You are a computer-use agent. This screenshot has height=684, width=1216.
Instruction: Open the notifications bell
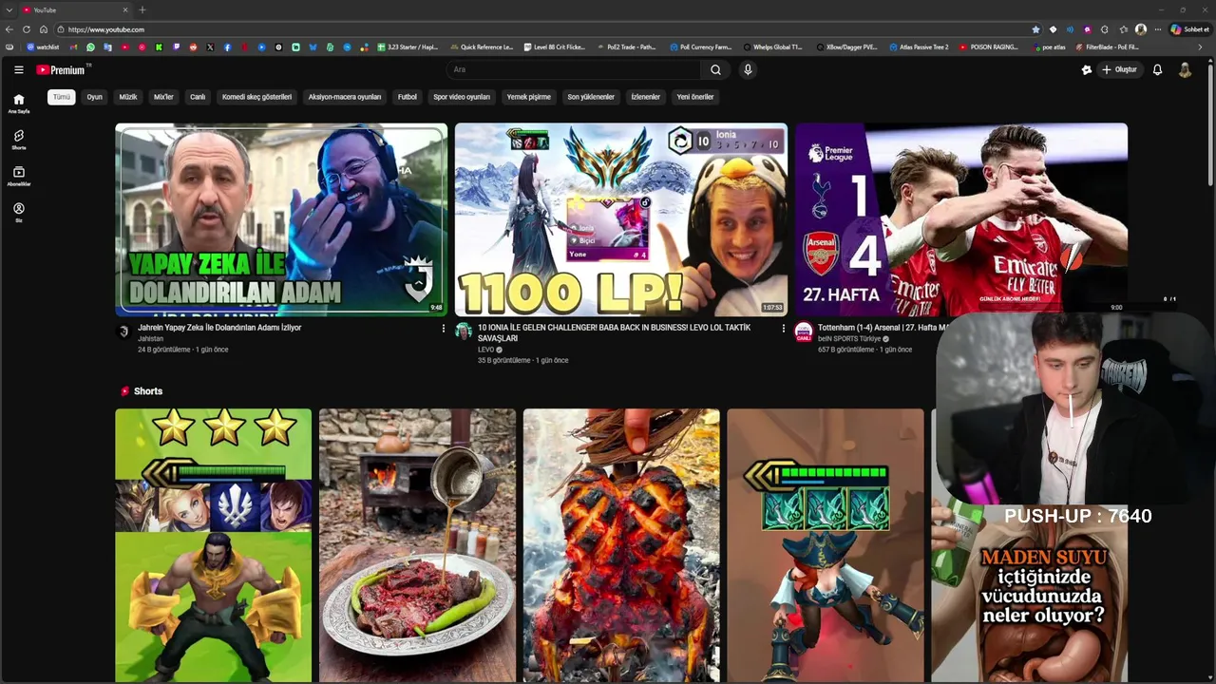(x=1157, y=69)
